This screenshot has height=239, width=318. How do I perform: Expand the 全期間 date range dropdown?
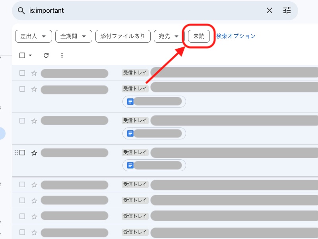pos(74,36)
